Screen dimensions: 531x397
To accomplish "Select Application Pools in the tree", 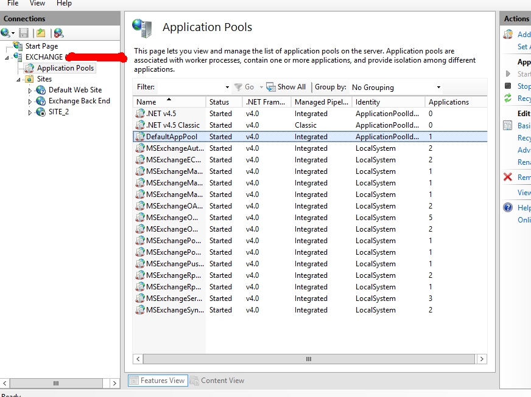I will click(65, 68).
